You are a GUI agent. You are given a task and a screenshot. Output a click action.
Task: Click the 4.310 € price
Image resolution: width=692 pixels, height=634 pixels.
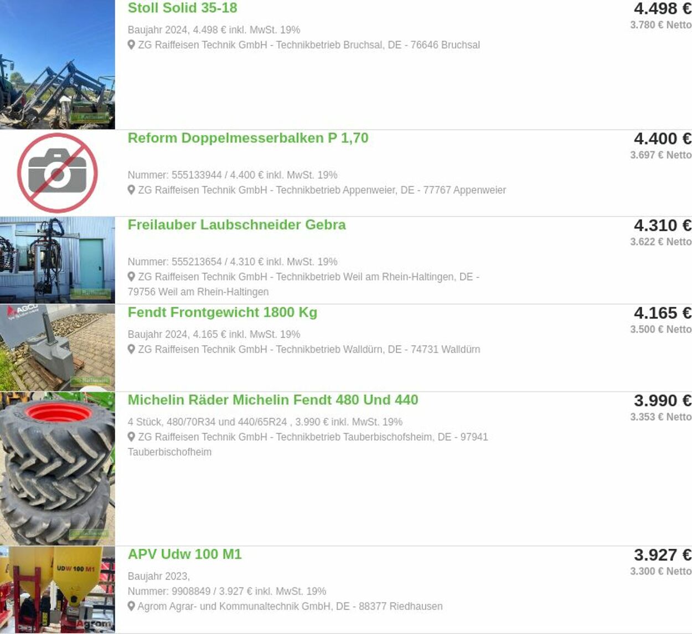click(663, 226)
